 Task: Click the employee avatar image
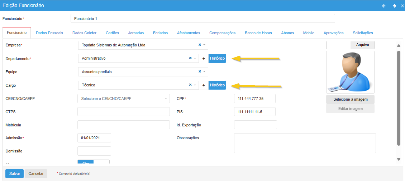350,72
